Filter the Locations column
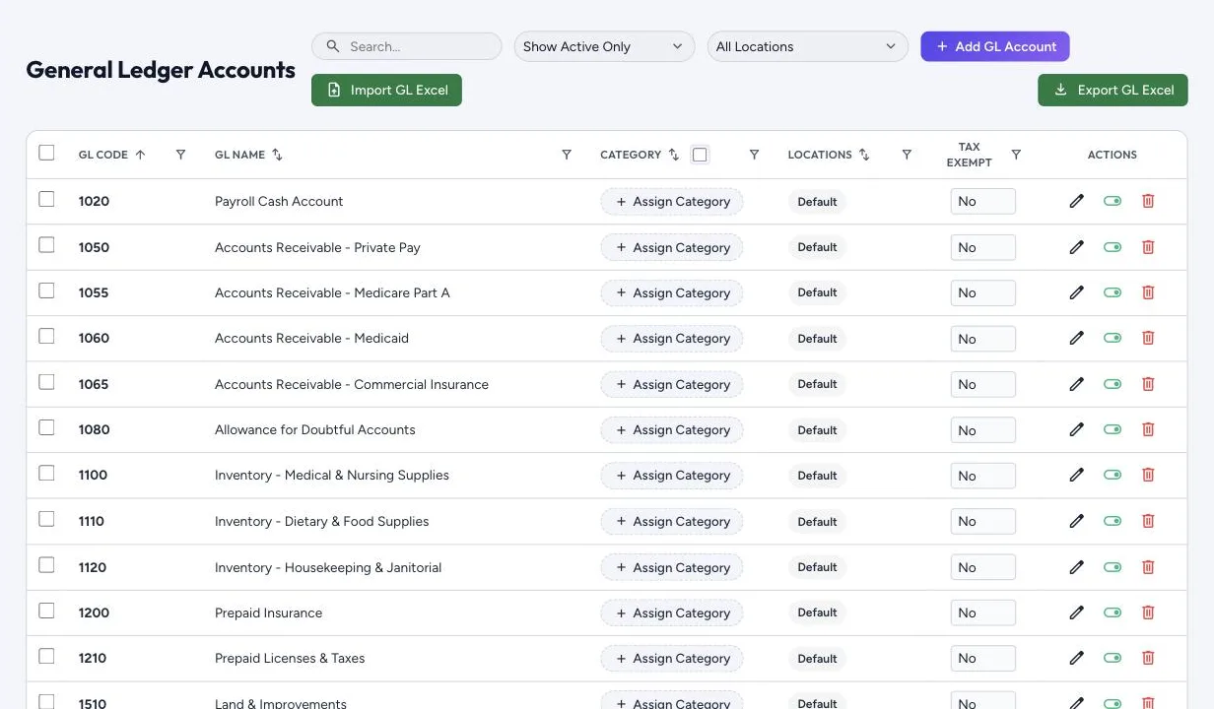The height and width of the screenshot is (709, 1214). [x=907, y=155]
